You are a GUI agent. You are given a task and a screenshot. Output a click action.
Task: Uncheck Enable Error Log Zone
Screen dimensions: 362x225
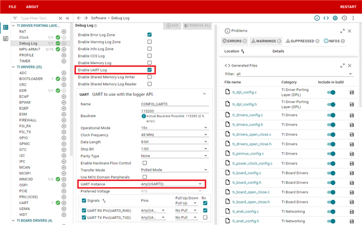click(149, 35)
